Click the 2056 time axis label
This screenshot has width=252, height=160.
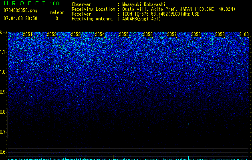click(148, 34)
